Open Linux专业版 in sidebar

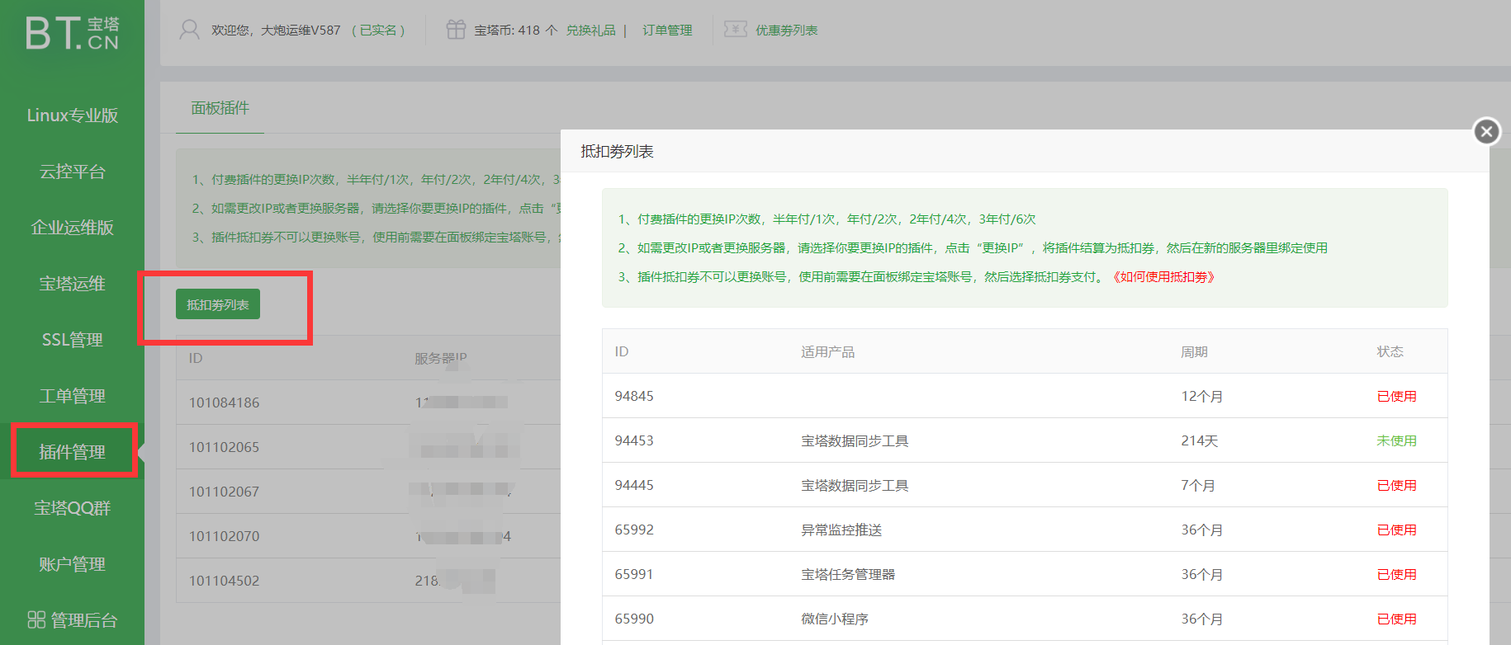[x=73, y=115]
